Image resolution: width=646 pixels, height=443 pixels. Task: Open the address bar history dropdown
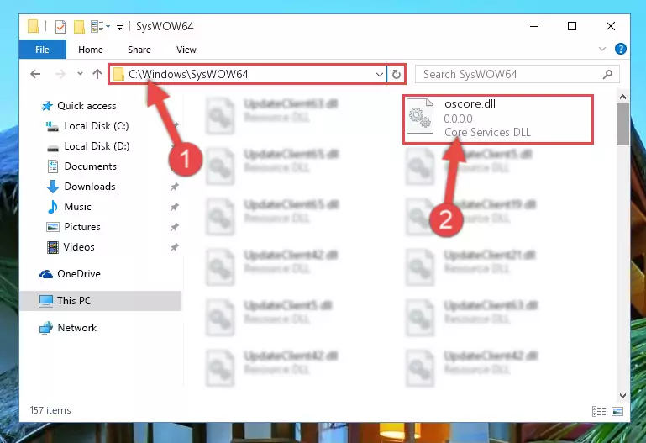coord(380,75)
